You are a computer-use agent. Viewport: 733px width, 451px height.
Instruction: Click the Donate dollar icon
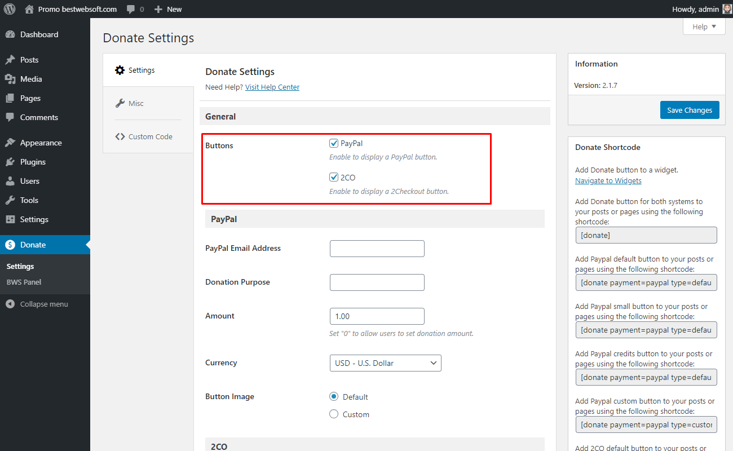tap(10, 245)
